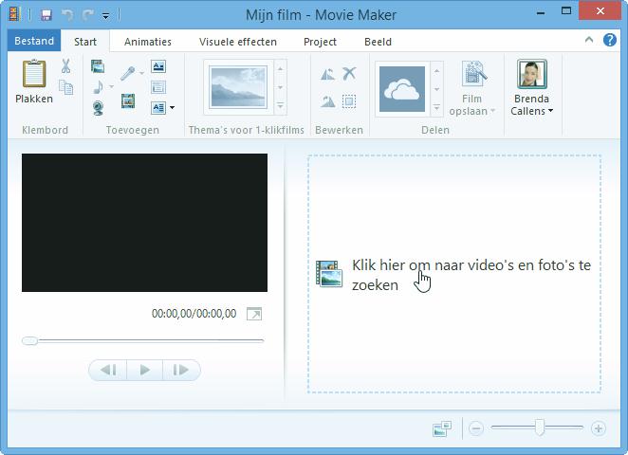The height and width of the screenshot is (455, 628).
Task: Click the redo arrow icon
Action: (x=87, y=15)
